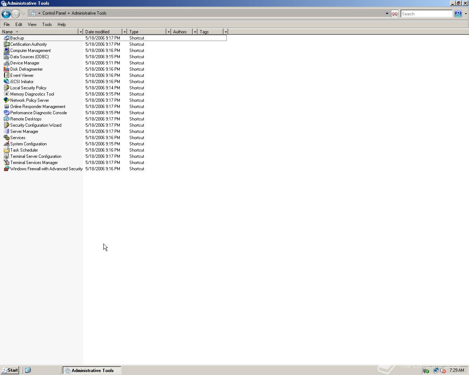Click the Administrative Tools breadcrumb segment
Image resolution: width=469 pixels, height=375 pixels.
(x=89, y=13)
